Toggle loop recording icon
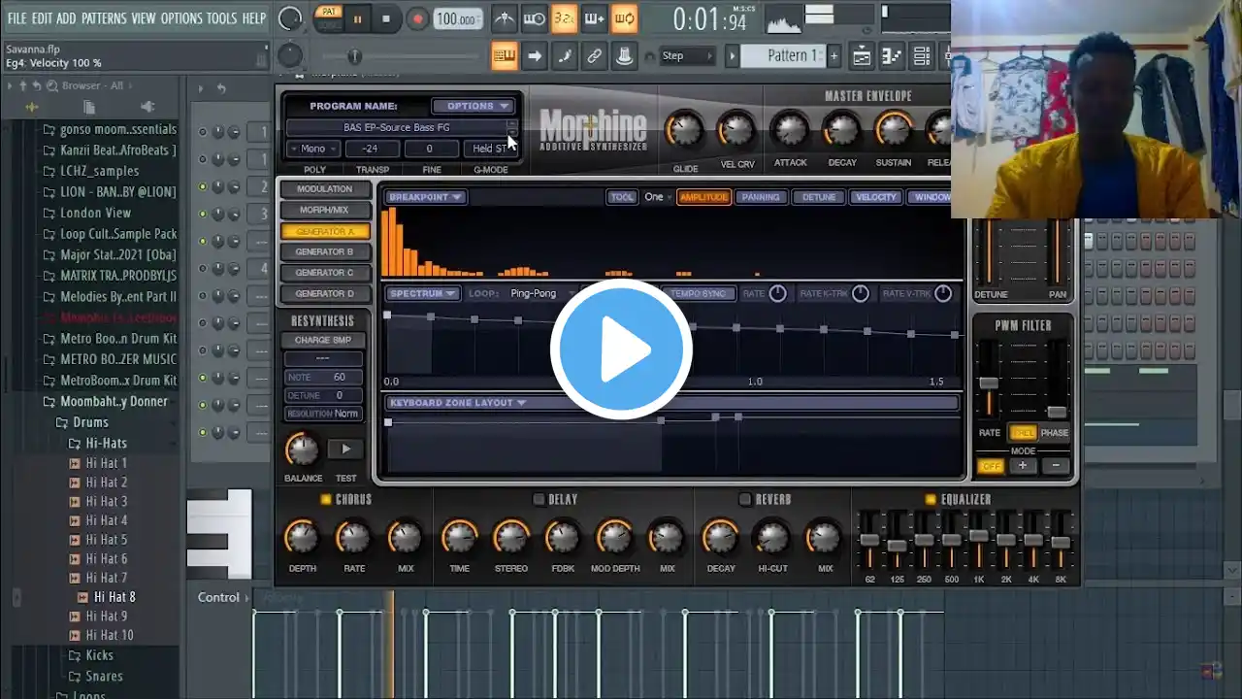Image resolution: width=1242 pixels, height=699 pixels. [624, 18]
